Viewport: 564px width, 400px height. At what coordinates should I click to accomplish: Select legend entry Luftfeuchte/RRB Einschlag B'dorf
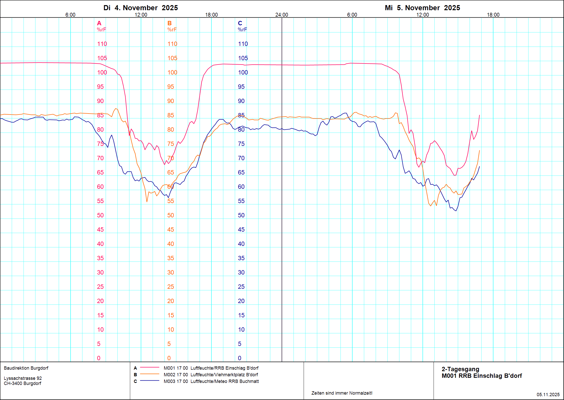point(224,368)
